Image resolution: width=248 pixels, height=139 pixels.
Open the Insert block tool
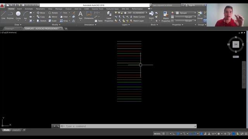pos(151,15)
